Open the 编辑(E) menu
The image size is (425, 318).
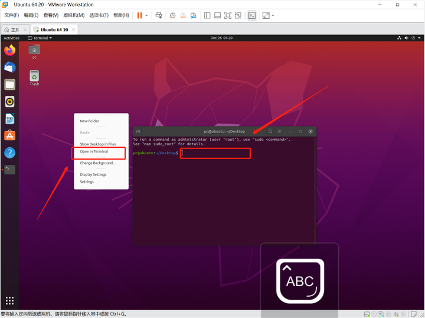(31, 15)
